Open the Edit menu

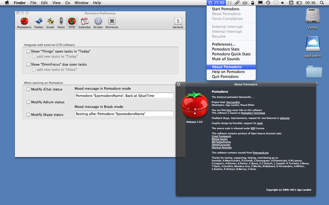point(44,3)
